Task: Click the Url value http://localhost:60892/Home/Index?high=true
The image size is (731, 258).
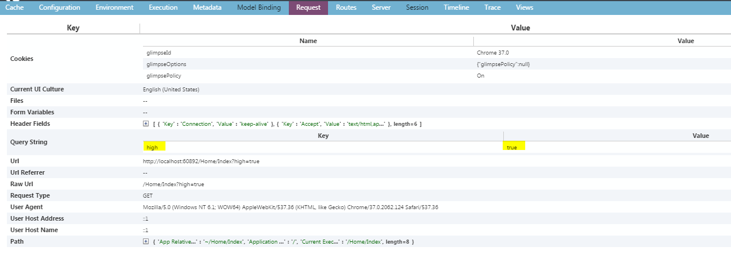Action: [x=201, y=161]
